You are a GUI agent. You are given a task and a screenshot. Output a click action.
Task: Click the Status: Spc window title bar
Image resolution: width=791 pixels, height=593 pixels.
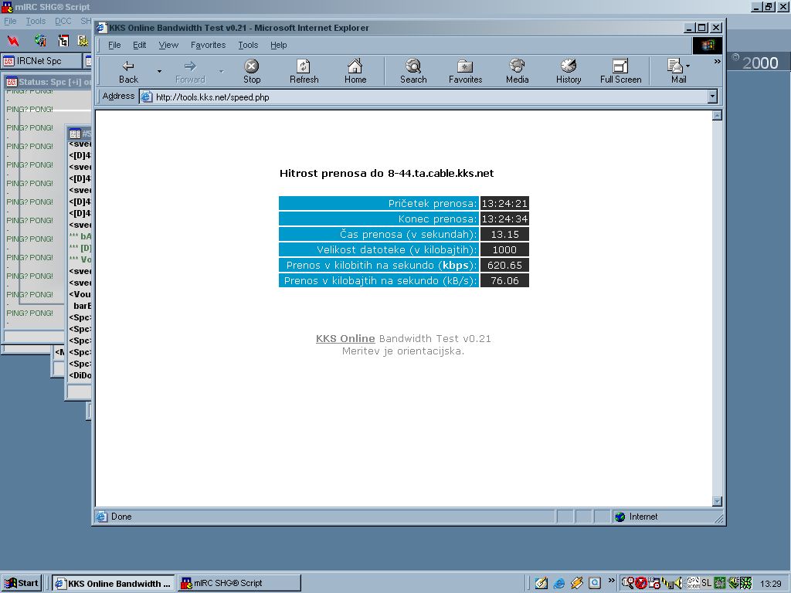point(49,82)
